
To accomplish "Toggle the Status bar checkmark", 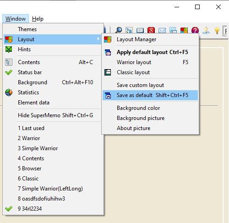I will (x=9, y=72).
